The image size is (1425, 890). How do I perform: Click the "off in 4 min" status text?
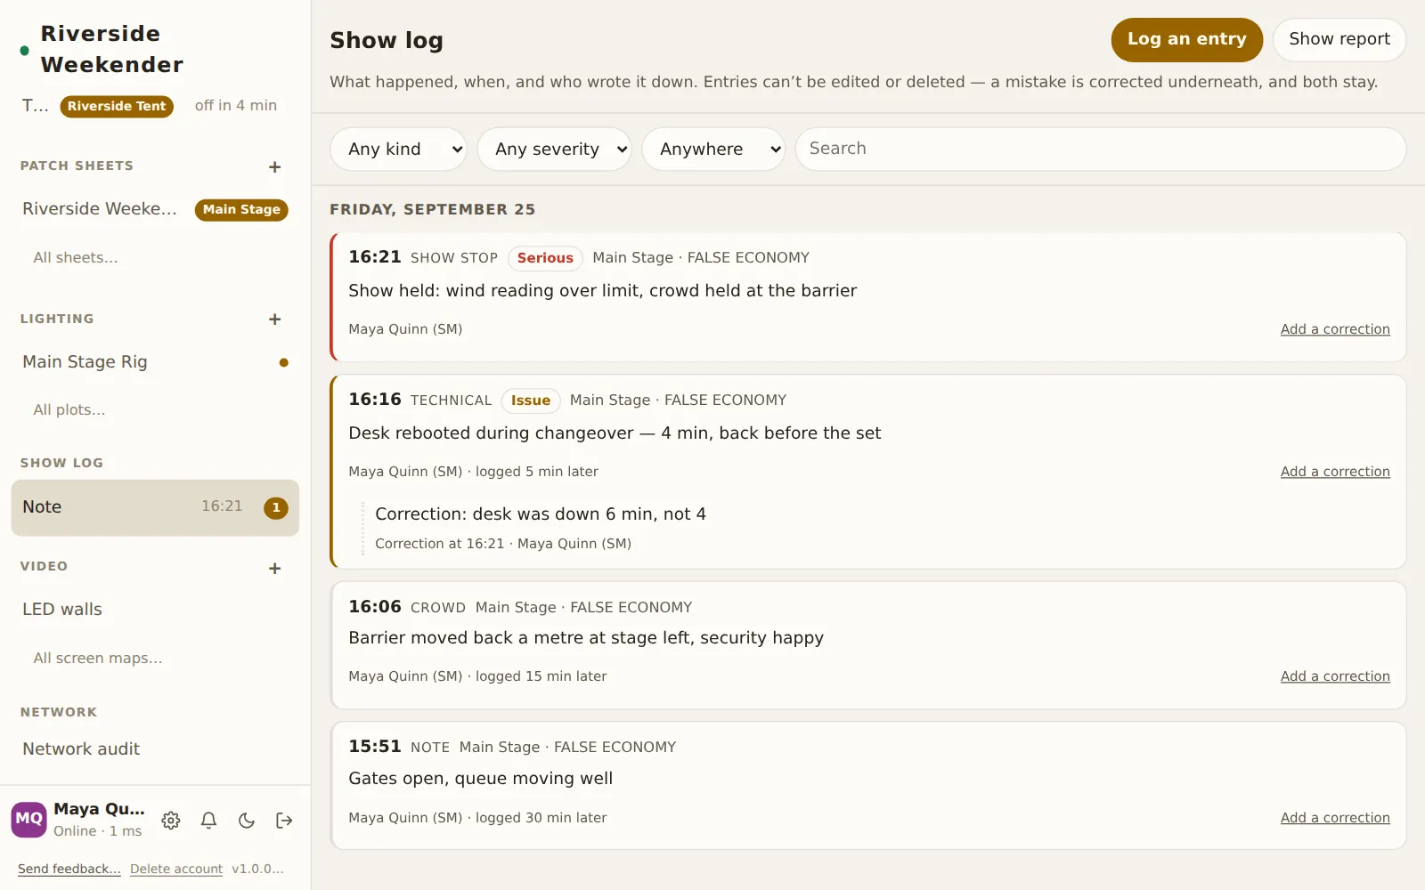coord(236,106)
